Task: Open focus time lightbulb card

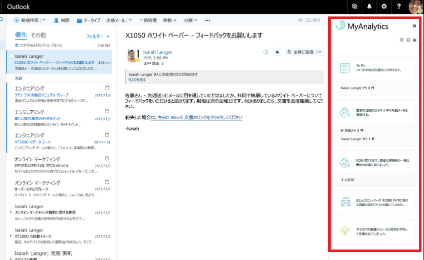Action: click(x=375, y=232)
